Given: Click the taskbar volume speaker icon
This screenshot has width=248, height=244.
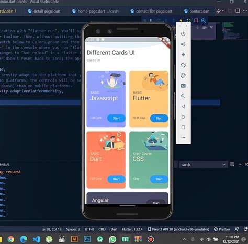Looking at the screenshot, I should point(208,239).
